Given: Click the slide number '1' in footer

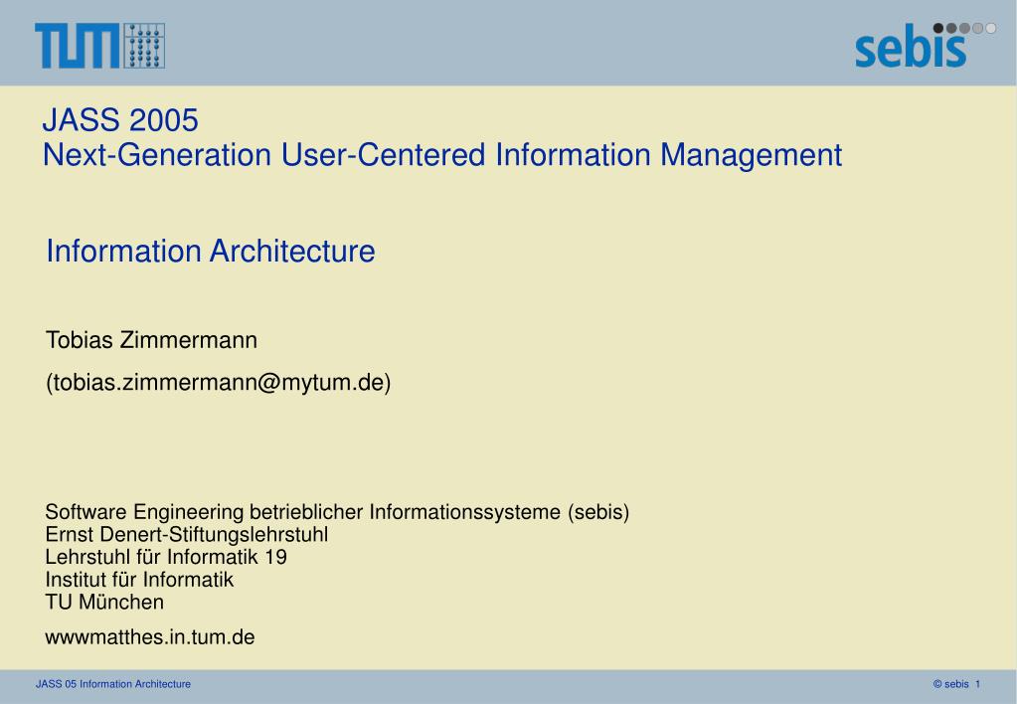Looking at the screenshot, I should (978, 684).
